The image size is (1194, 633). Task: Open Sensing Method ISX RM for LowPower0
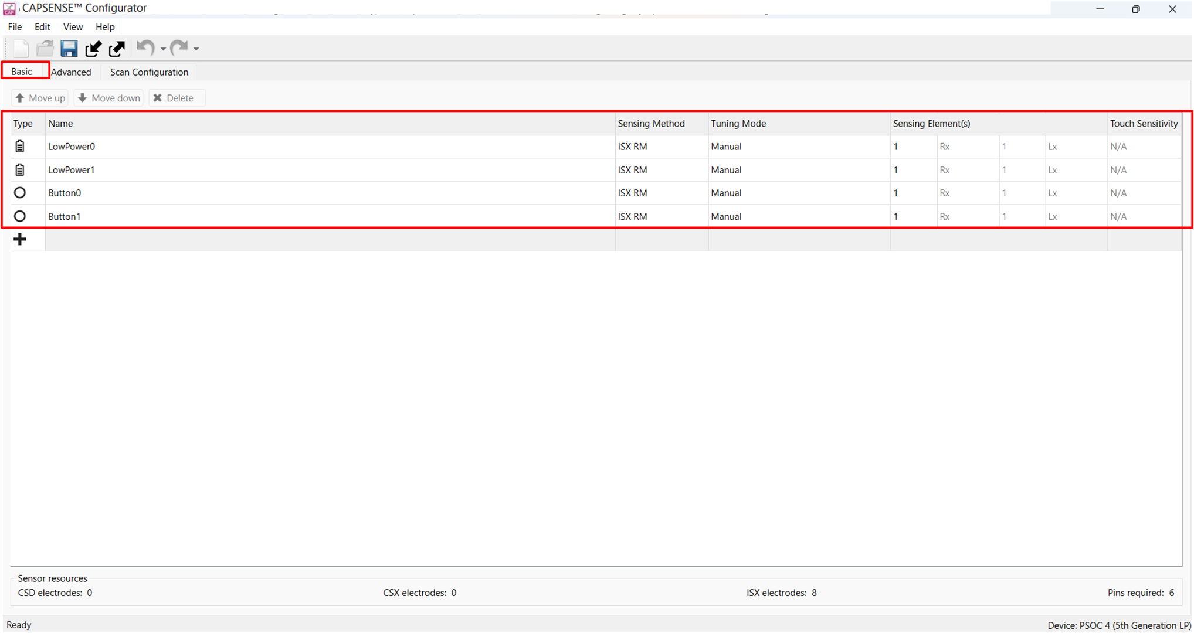662,147
